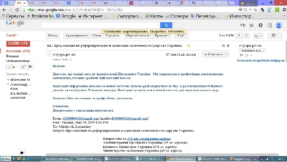Click horizontal scrollbar below message
Screen dimensions: 287x162
pos(162,154)
